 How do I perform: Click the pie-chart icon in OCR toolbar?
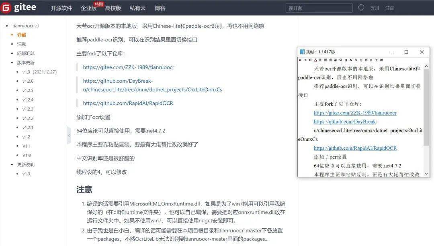click(x=336, y=60)
